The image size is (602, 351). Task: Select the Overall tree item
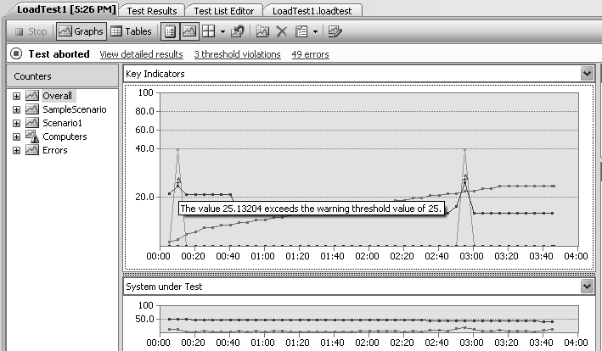pyautogui.click(x=57, y=96)
